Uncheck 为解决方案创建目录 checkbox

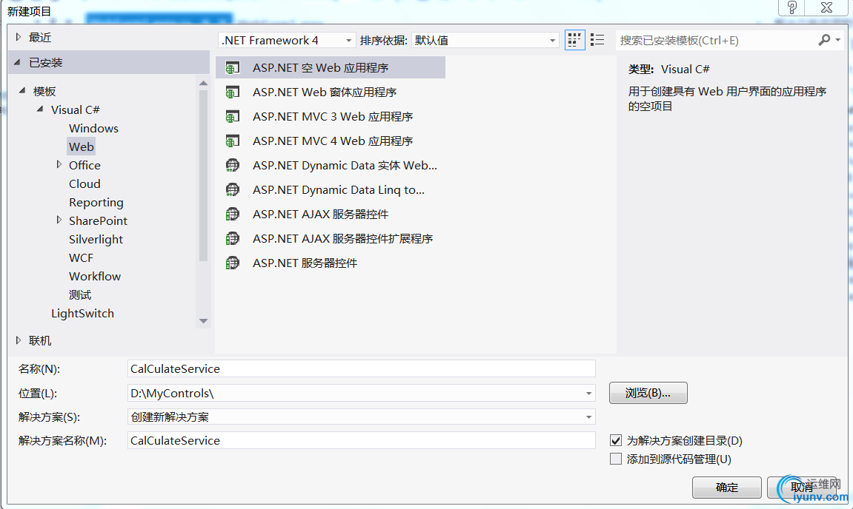[616, 440]
